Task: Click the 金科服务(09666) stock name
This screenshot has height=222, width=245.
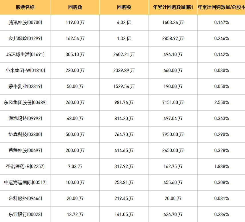Action: 25,198
